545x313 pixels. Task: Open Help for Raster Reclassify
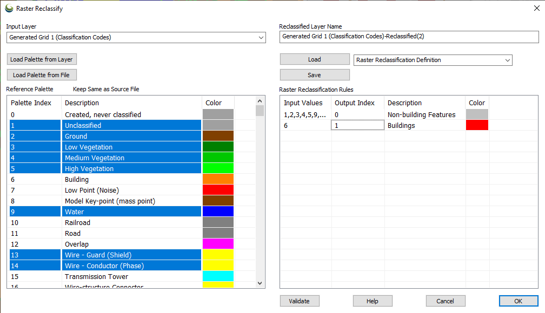tap(373, 301)
